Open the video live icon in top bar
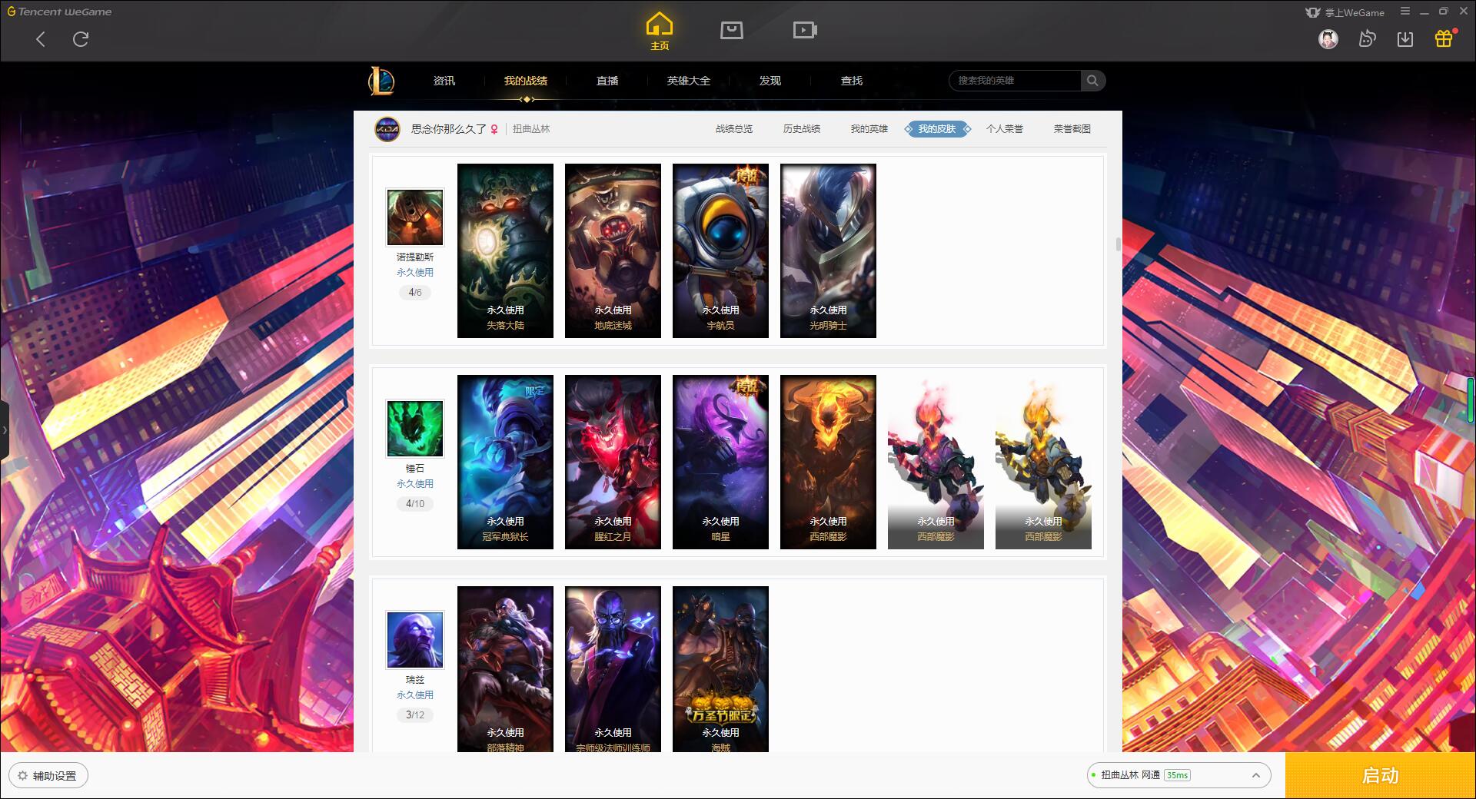Image resolution: width=1476 pixels, height=799 pixels. (x=805, y=30)
